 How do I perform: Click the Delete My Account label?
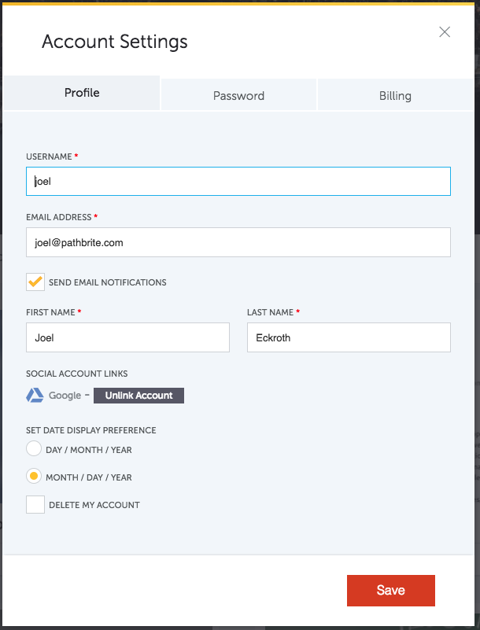pyautogui.click(x=94, y=505)
